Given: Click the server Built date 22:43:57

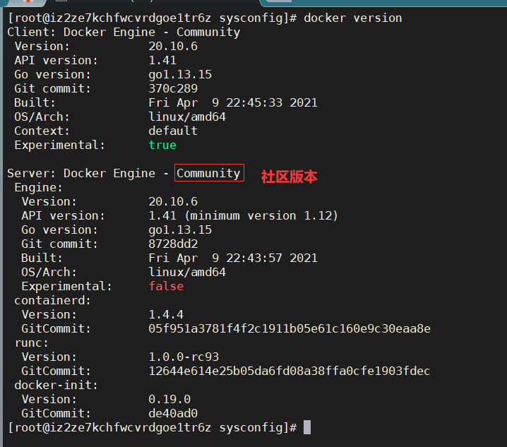Looking at the screenshot, I should (x=254, y=258).
